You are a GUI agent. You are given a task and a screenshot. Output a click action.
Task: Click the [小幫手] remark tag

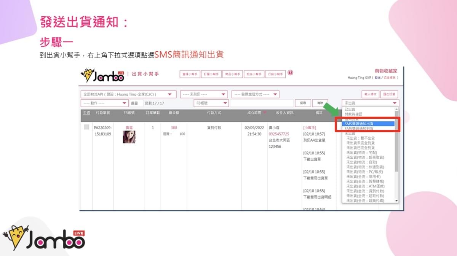tap(310, 128)
